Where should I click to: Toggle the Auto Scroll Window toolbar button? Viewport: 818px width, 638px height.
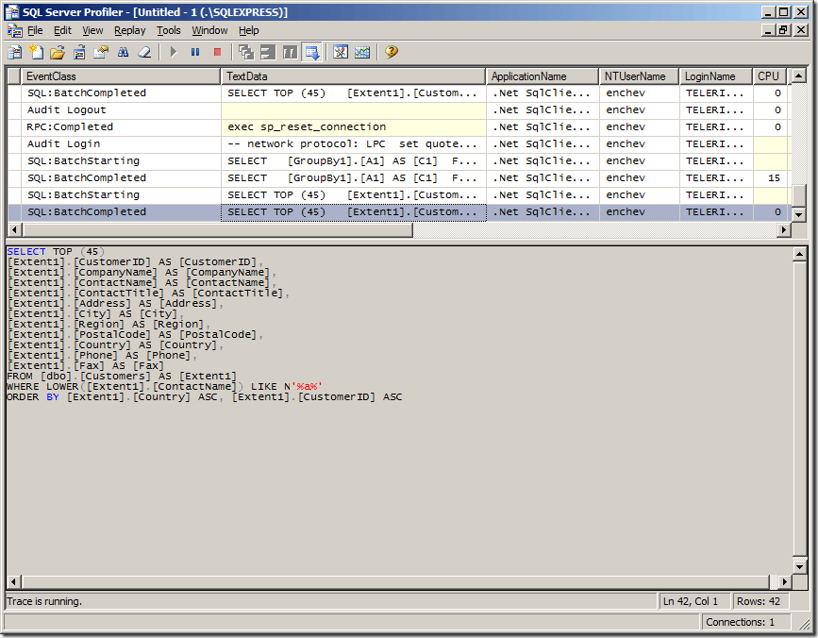(311, 52)
